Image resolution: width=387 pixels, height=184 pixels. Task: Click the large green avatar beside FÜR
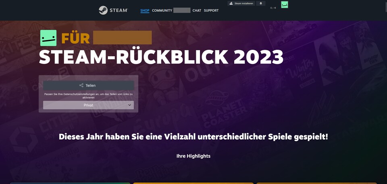(48, 38)
